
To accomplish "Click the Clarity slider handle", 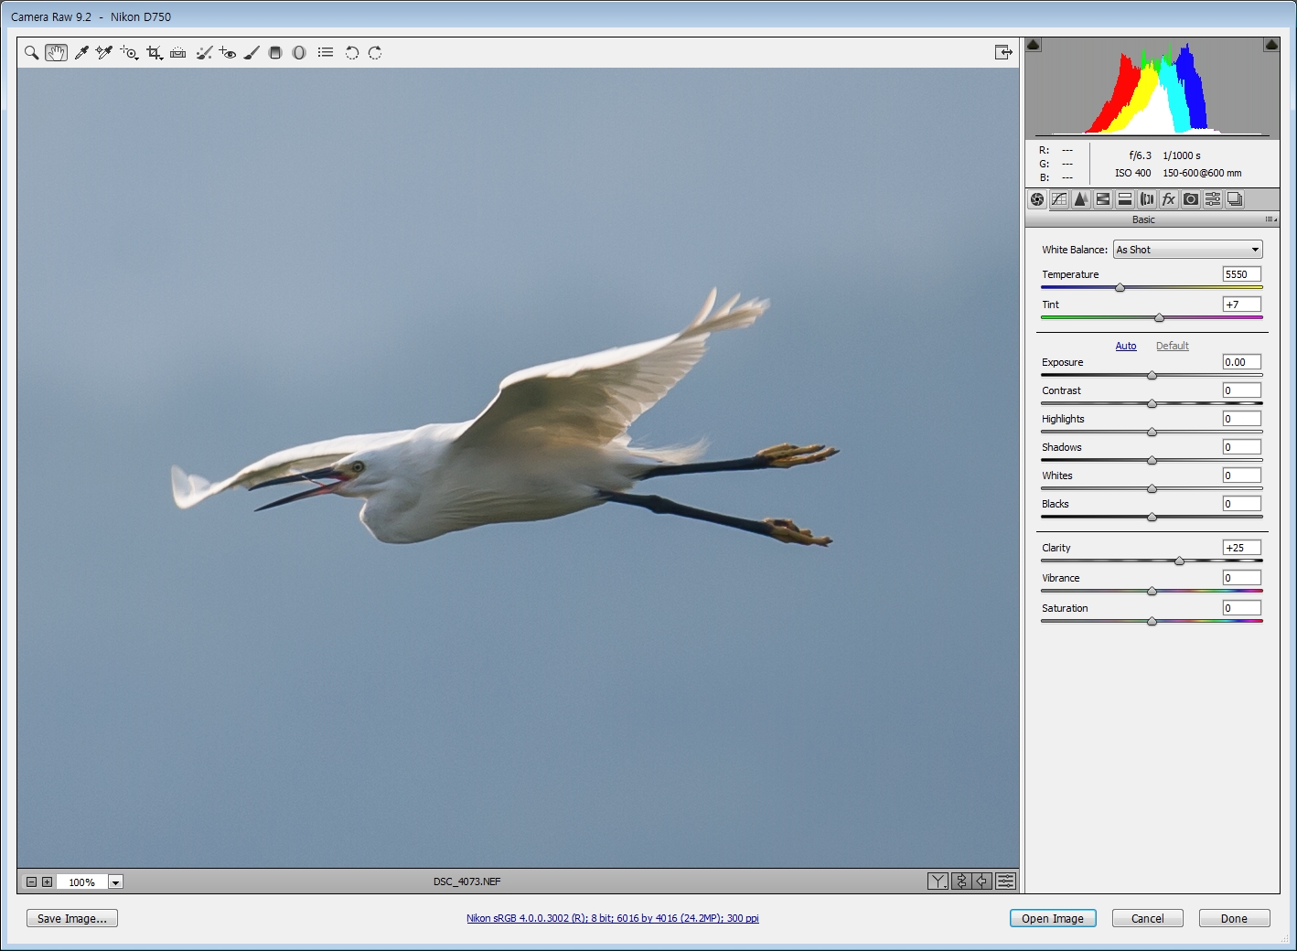I will tap(1179, 561).
